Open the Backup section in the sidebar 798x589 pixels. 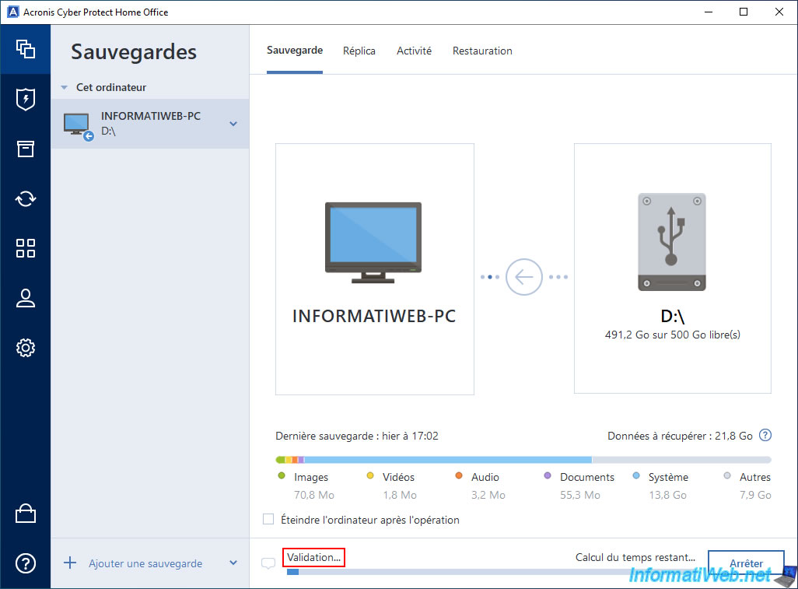pyautogui.click(x=26, y=49)
